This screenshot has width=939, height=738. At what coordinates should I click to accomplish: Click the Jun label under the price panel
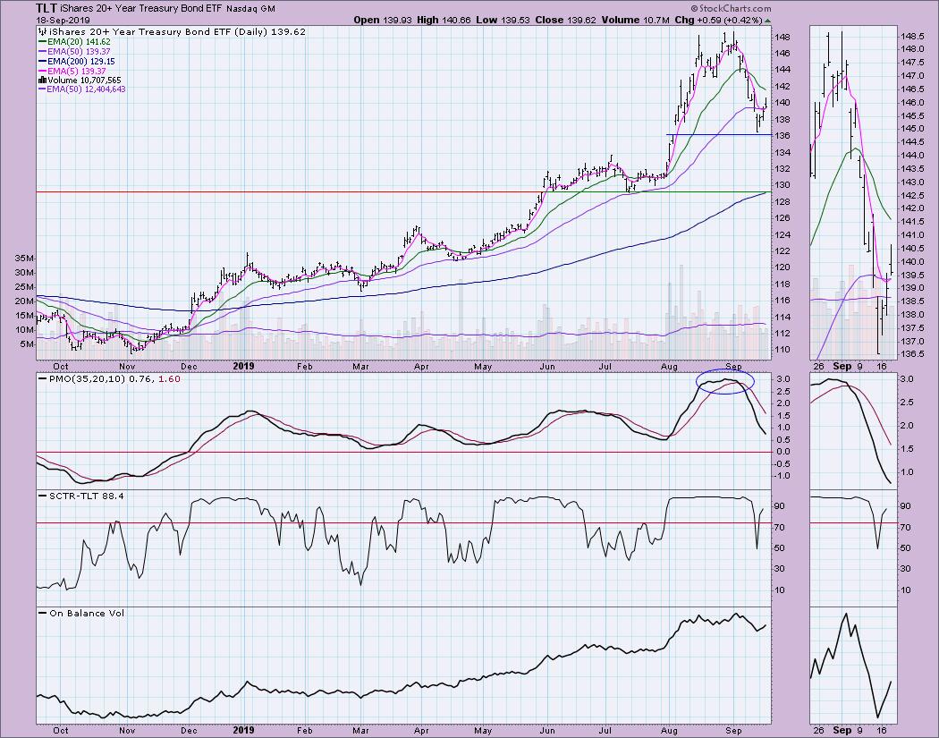[x=546, y=367]
